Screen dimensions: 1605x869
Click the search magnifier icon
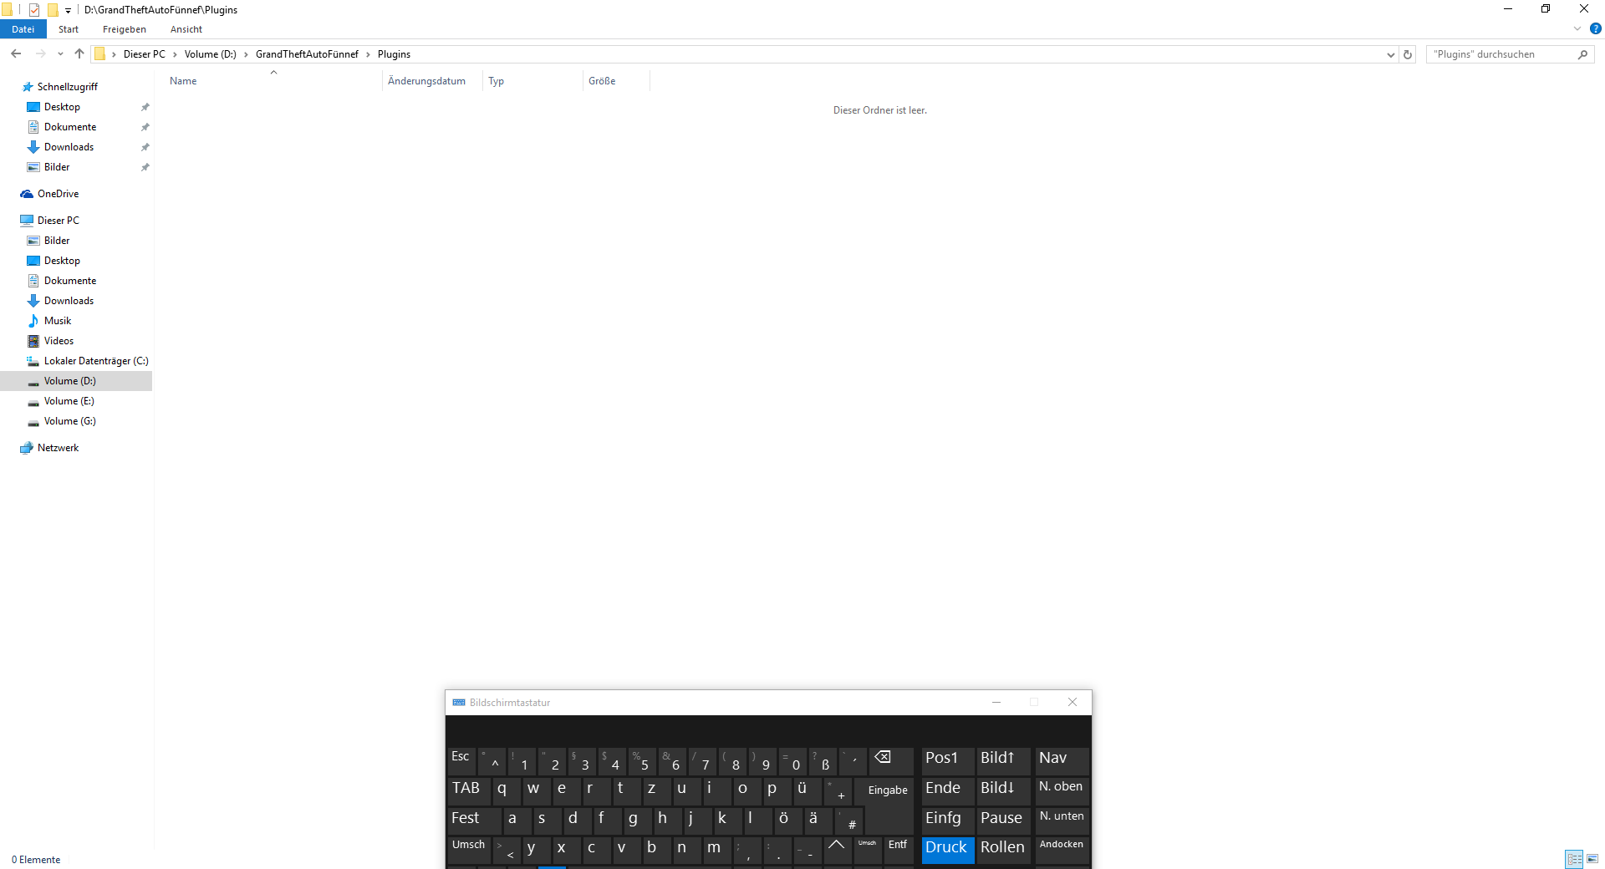click(1582, 54)
